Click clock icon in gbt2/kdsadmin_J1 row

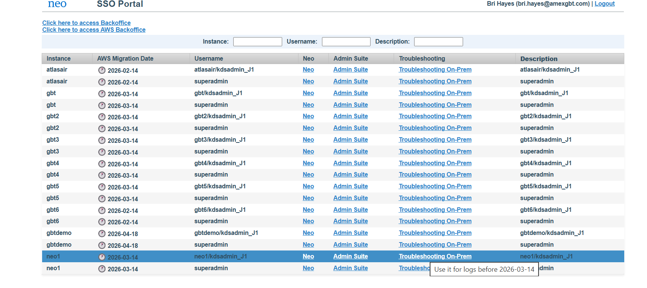[102, 117]
